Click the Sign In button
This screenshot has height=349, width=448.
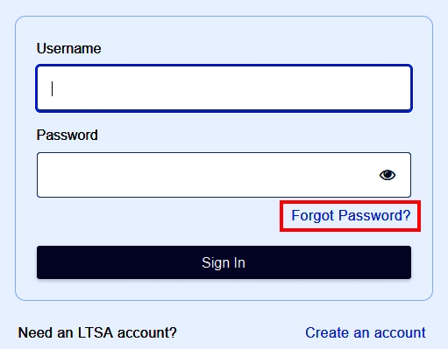point(224,262)
